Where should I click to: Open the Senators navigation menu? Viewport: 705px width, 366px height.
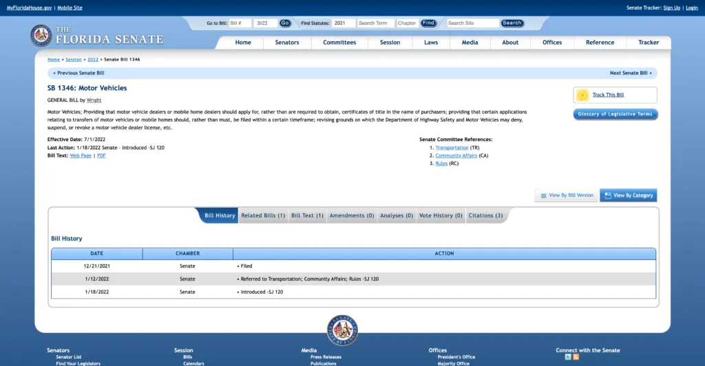coord(287,43)
